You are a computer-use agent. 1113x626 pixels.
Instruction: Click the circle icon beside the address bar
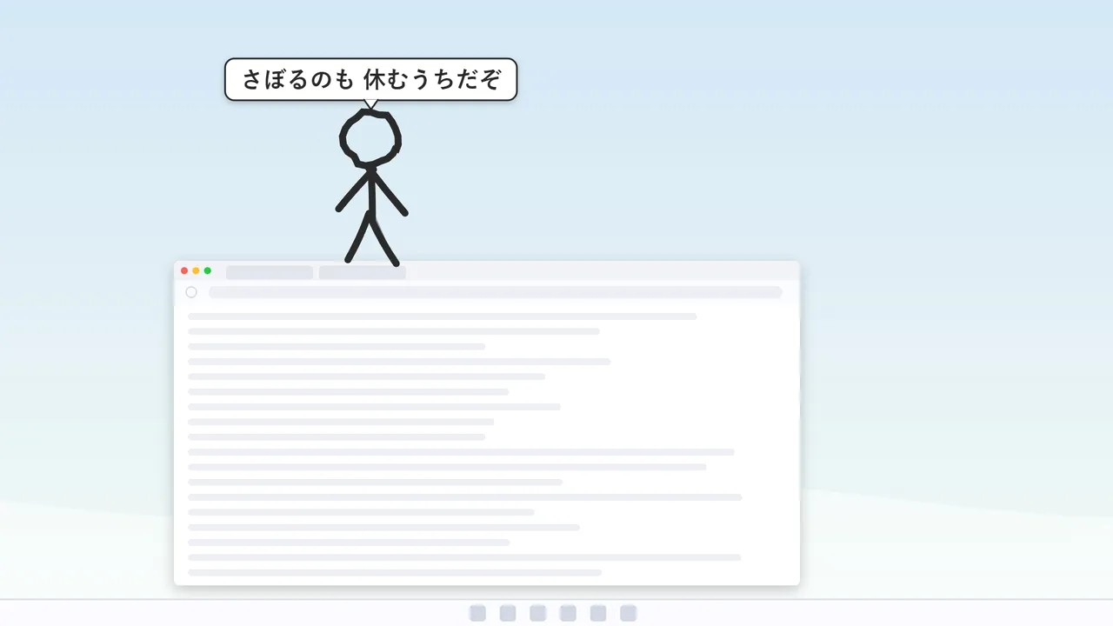191,292
